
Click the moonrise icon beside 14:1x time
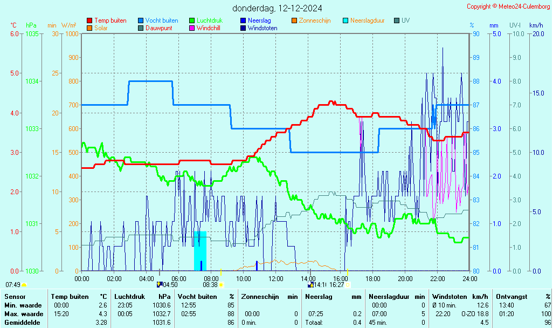pos(310,284)
